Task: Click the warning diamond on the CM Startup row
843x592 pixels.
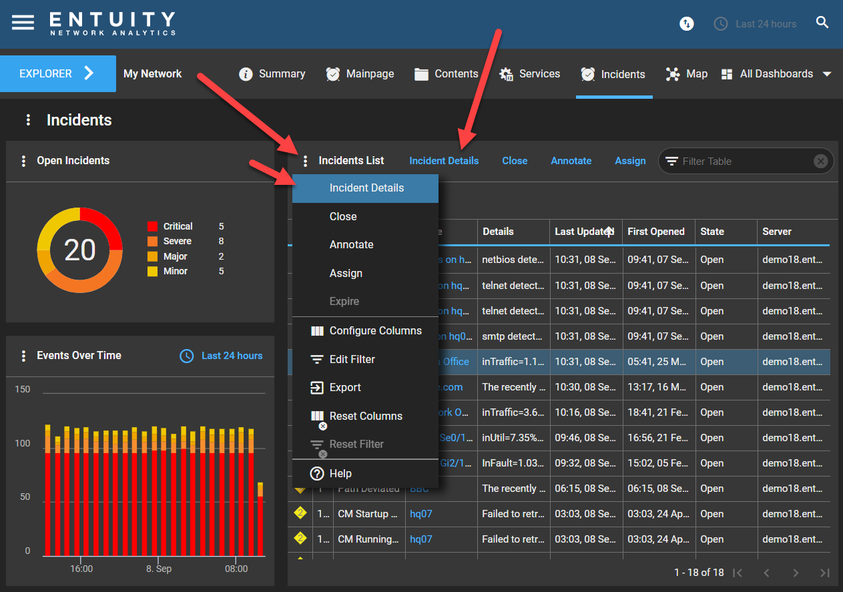Action: pos(300,513)
